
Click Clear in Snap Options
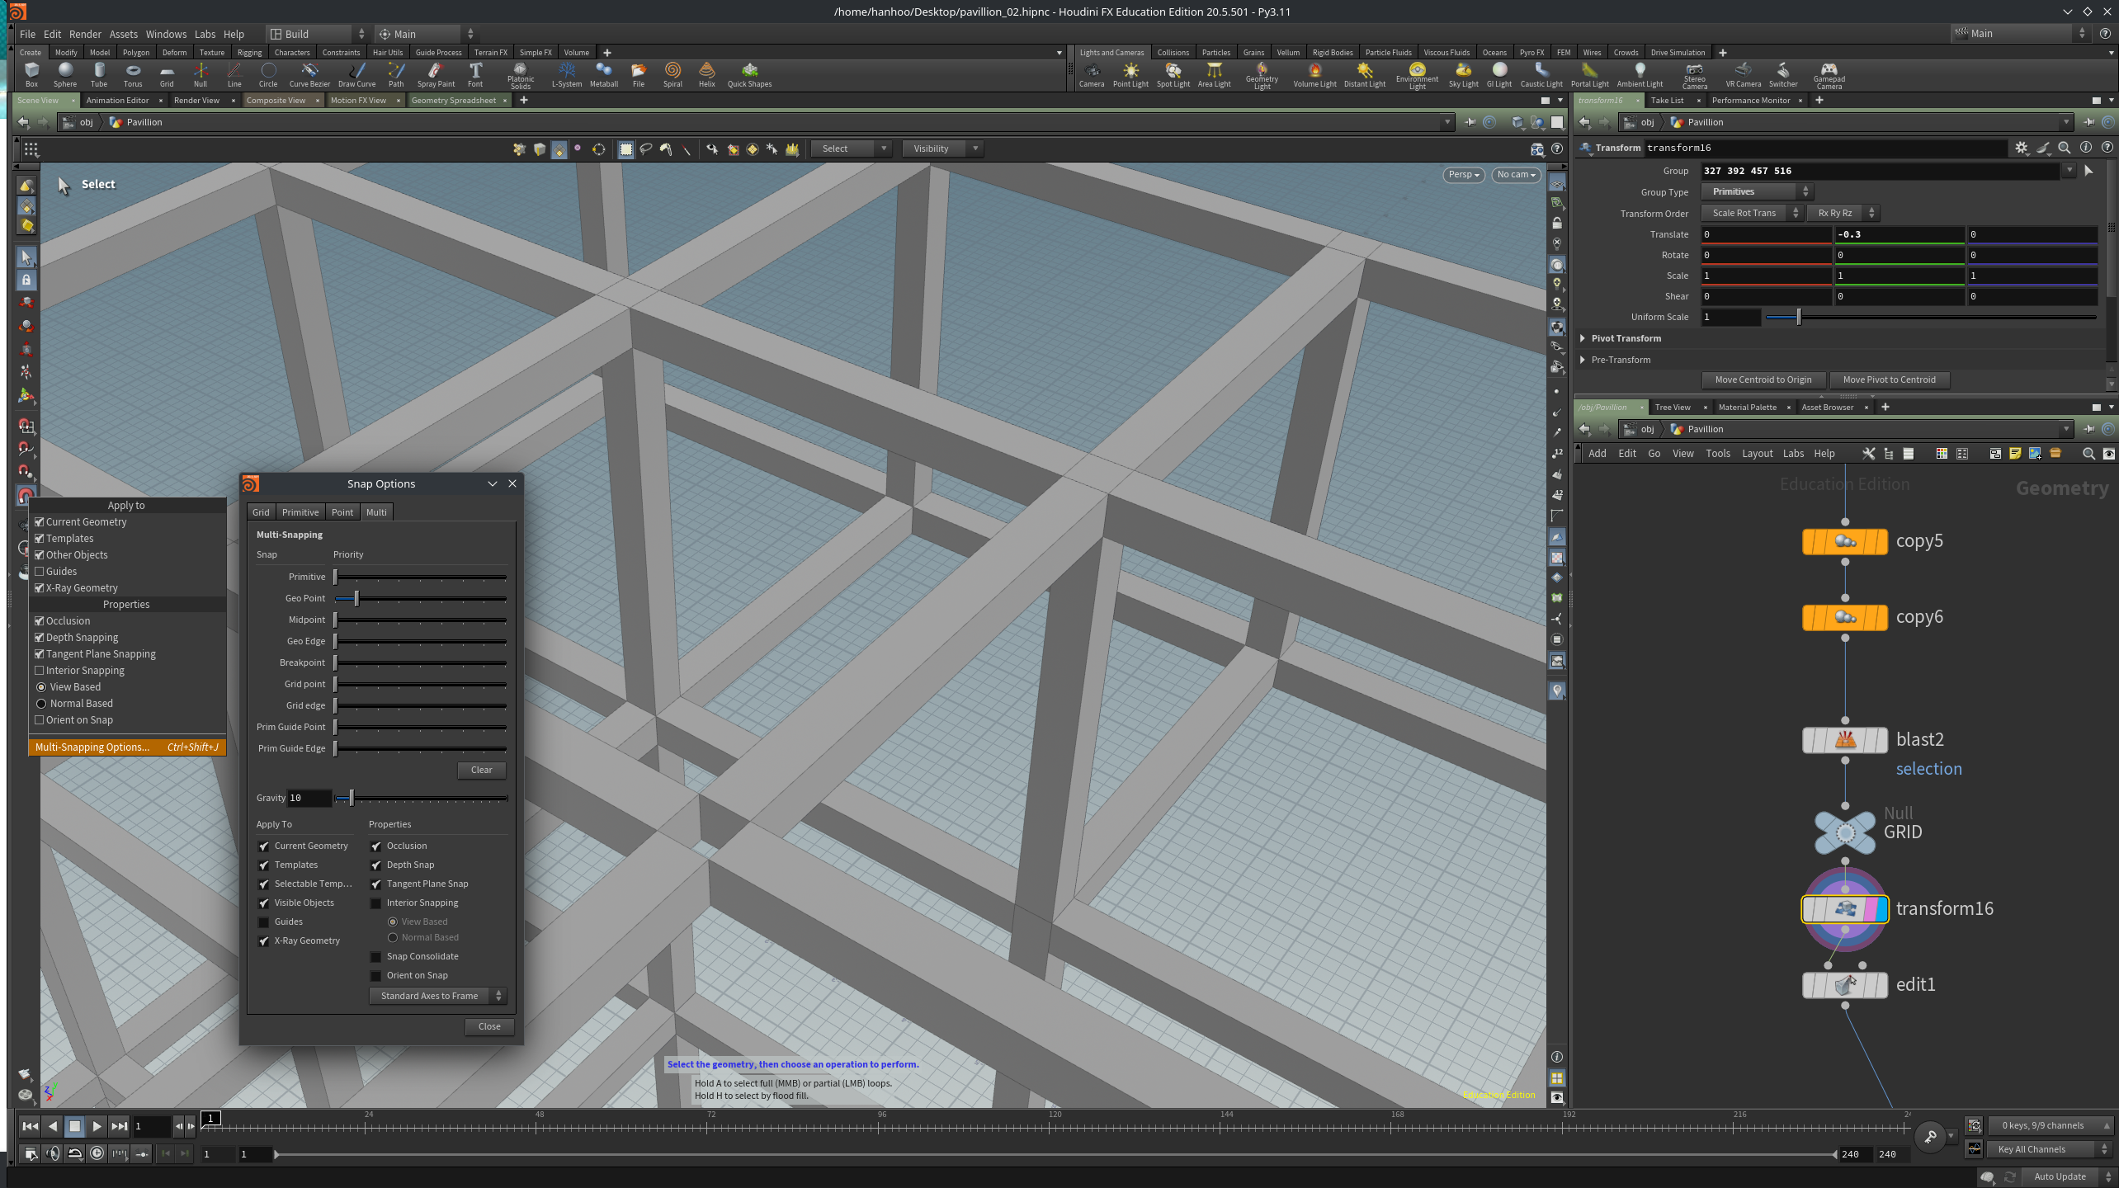(481, 771)
